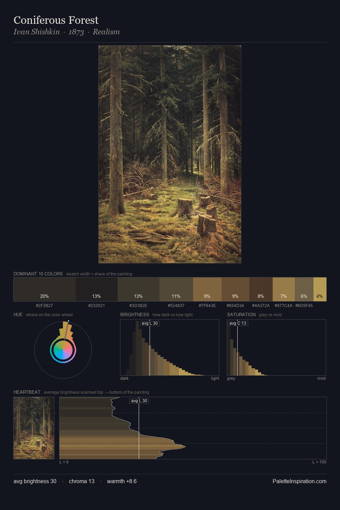Image resolution: width=340 pixels, height=510 pixels.
Task: Click the 4% golden swatch
Action: (x=320, y=289)
